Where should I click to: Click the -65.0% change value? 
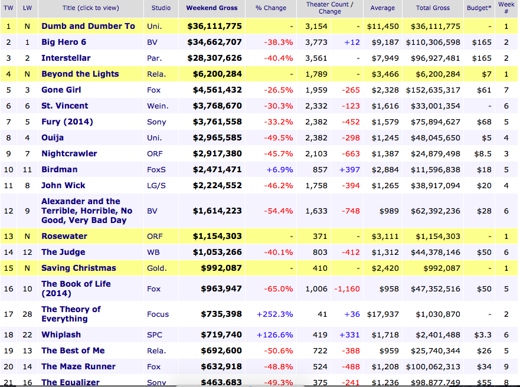278,288
